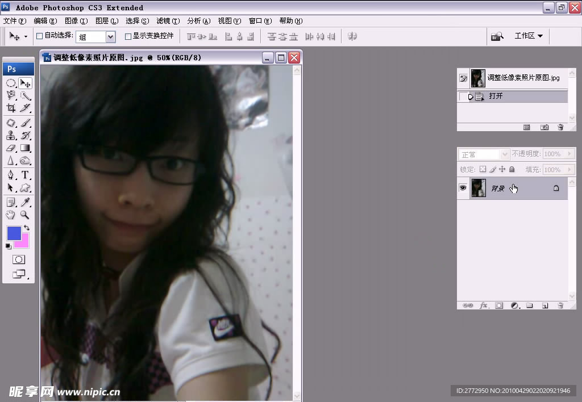Screen dimensions: 582x402
Task: Click the foreground blue color swatch
Action: [14, 233]
